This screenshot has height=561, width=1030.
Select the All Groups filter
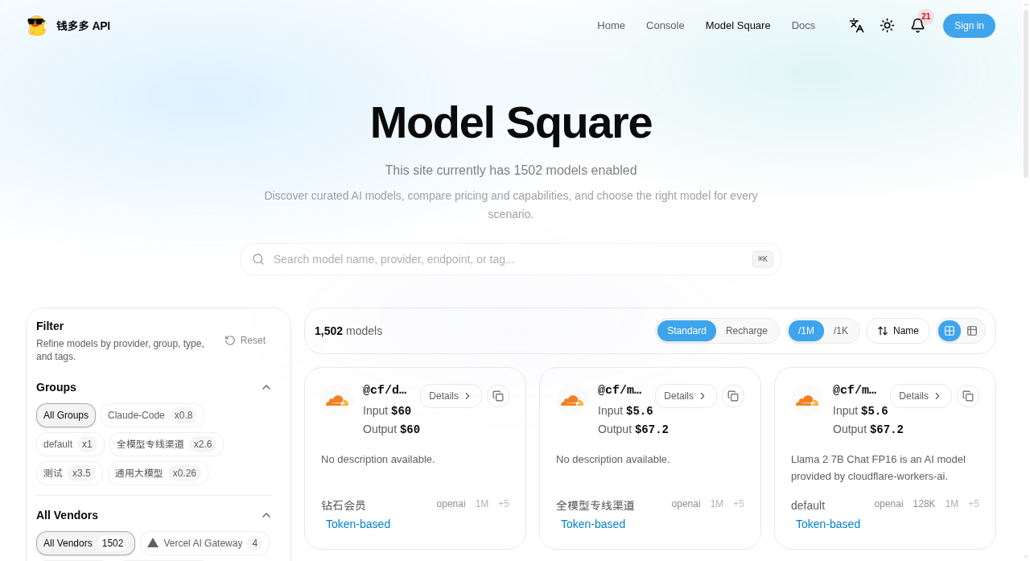(x=66, y=415)
